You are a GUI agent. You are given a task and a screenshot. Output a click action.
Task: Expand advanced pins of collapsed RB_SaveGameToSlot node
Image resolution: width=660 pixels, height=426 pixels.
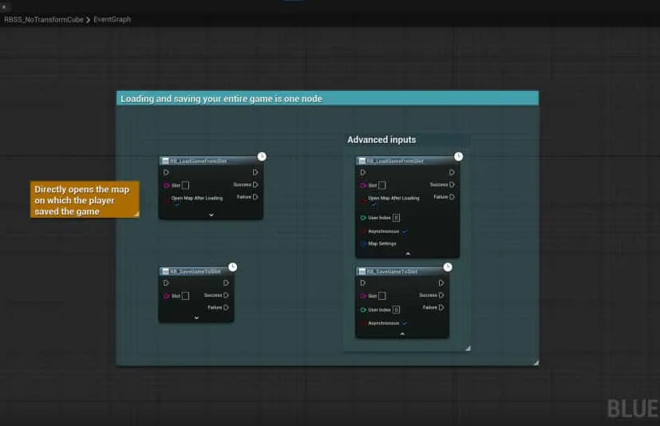[x=196, y=318]
